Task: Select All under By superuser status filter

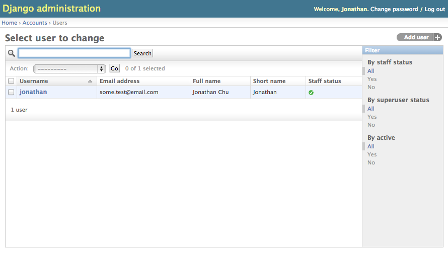Action: pos(371,109)
